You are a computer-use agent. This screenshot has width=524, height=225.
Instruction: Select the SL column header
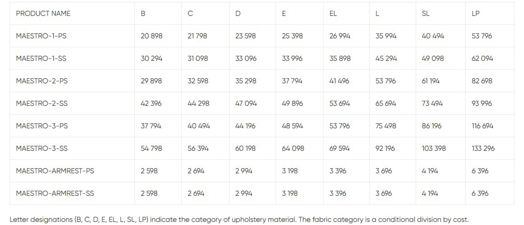(x=425, y=13)
